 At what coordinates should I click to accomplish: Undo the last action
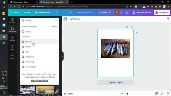(57, 13)
